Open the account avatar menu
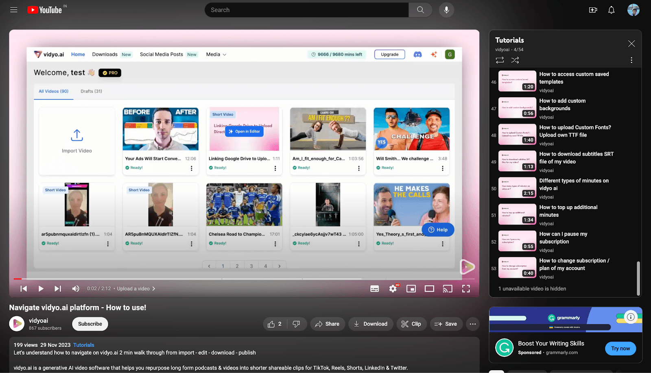The width and height of the screenshot is (651, 373). tap(633, 10)
